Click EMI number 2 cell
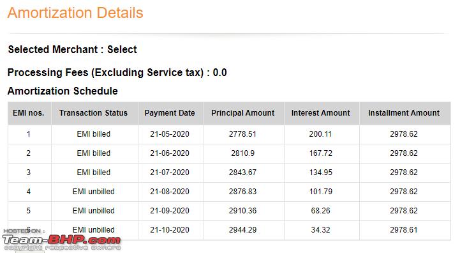Image resolution: width=460 pixels, height=253 pixels. [x=29, y=153]
